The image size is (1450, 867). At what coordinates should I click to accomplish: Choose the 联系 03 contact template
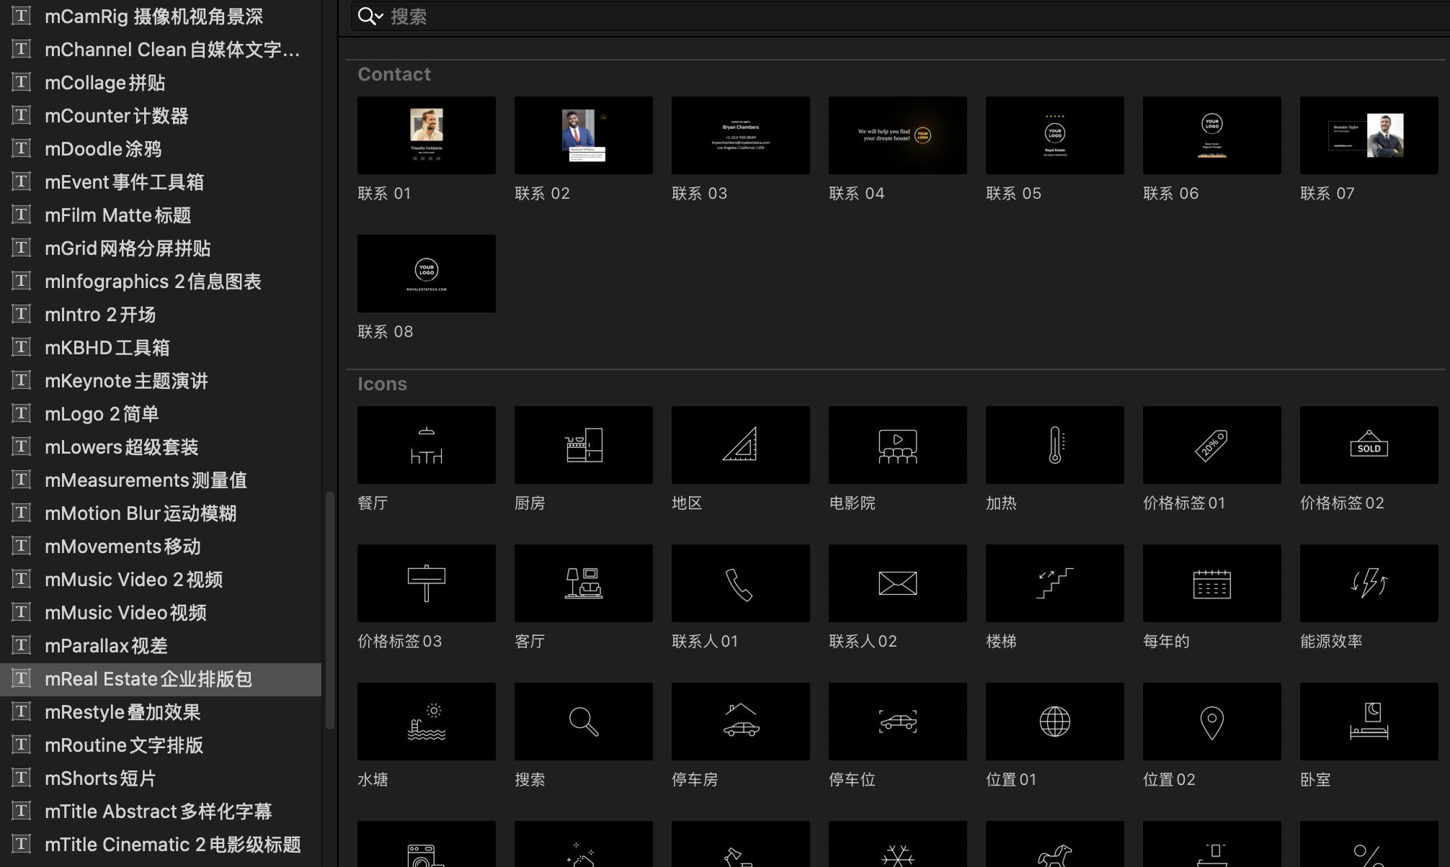pyautogui.click(x=741, y=135)
